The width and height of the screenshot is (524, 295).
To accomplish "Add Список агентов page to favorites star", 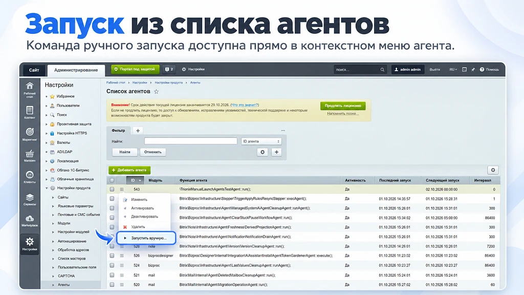I will 156,91.
